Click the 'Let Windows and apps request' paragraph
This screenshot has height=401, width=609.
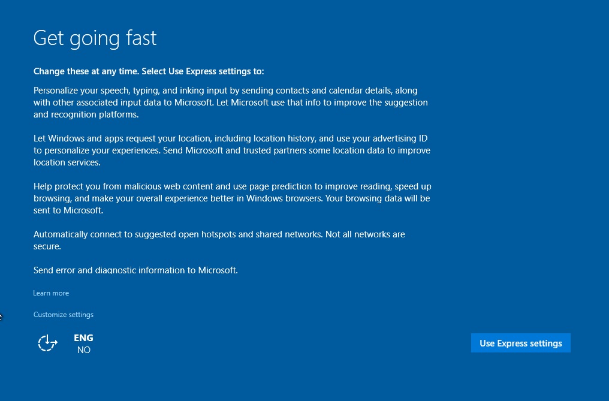[232, 150]
